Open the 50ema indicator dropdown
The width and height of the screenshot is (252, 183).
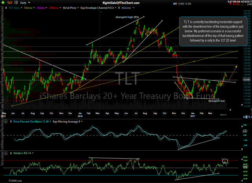[x=34, y=8]
